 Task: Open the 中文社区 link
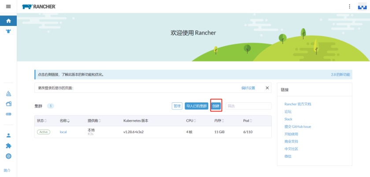[291, 149]
